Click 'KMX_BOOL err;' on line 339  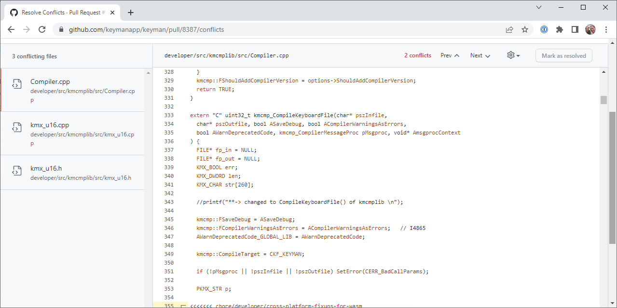(x=217, y=167)
